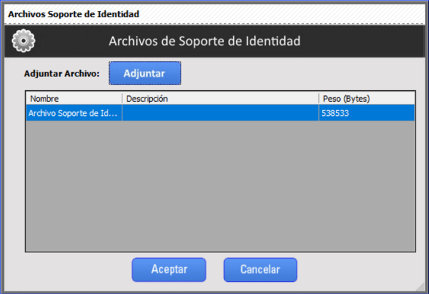Click the gear icon in the header banner
Image resolution: width=429 pixels, height=294 pixels.
pyautogui.click(x=24, y=40)
